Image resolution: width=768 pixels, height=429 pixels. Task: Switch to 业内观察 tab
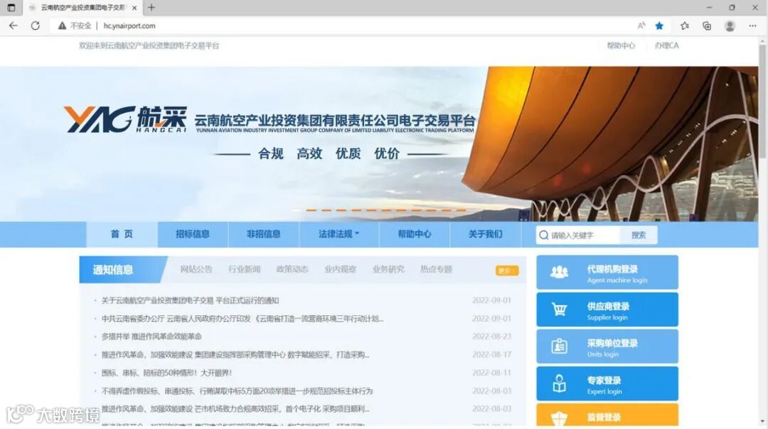(x=340, y=269)
